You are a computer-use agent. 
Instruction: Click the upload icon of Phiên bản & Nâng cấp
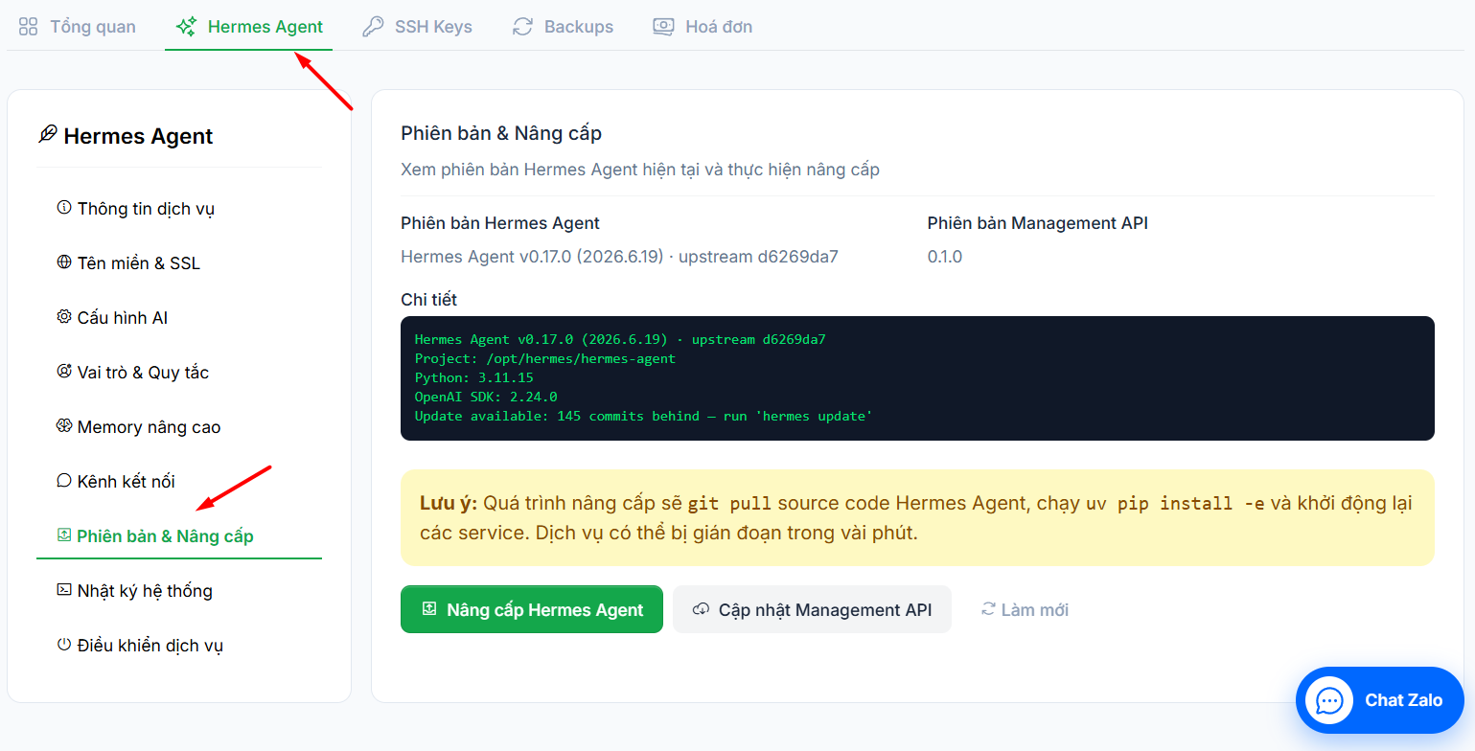point(64,535)
